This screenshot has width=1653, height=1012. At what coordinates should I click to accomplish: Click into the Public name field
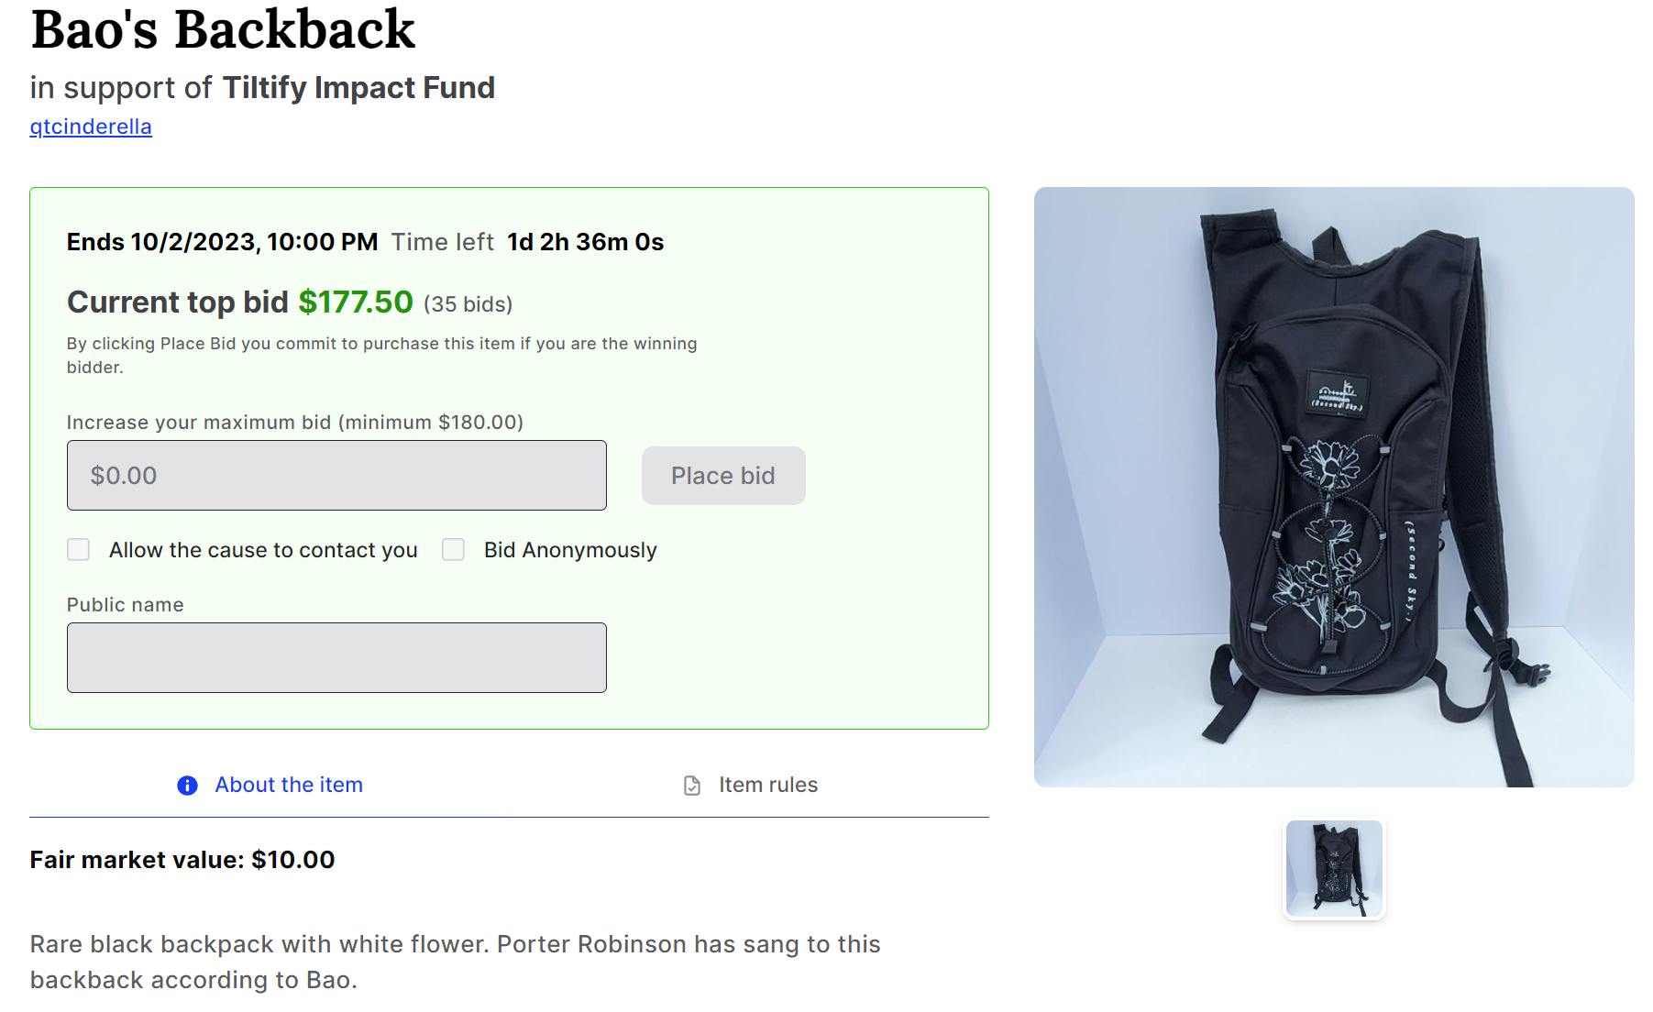(336, 658)
